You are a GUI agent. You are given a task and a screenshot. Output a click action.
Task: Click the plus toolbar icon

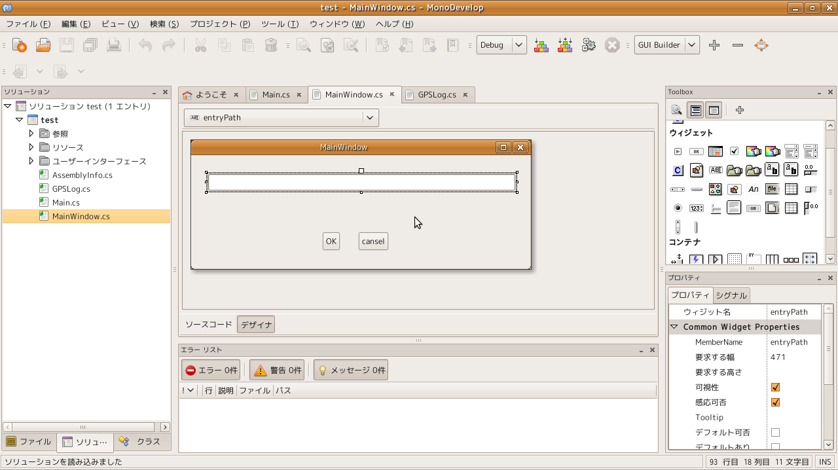[714, 45]
